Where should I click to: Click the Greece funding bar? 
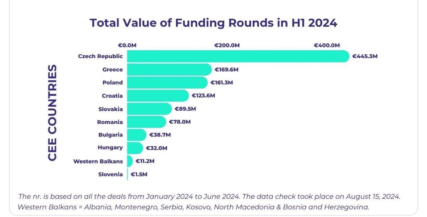point(169,70)
